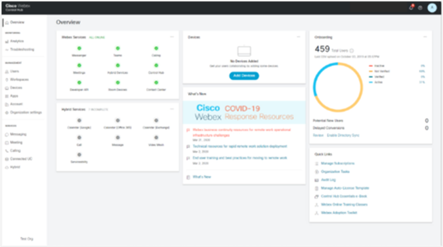Open the Manage Subscriptions quick link
The width and height of the screenshot is (443, 247).
[x=337, y=163]
